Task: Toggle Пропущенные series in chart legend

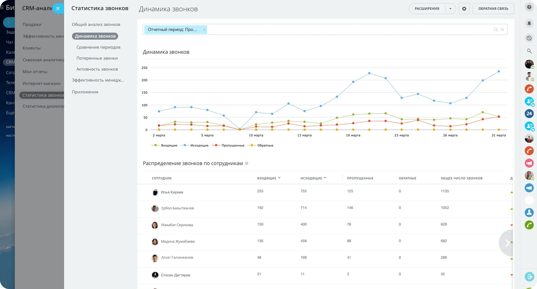Action: pyautogui.click(x=228, y=145)
